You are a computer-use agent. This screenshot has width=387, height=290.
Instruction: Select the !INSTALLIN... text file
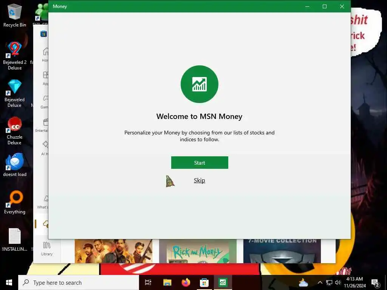(15, 240)
